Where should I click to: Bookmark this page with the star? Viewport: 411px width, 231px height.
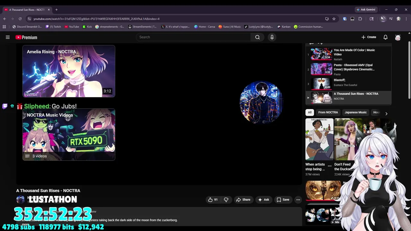[334, 19]
